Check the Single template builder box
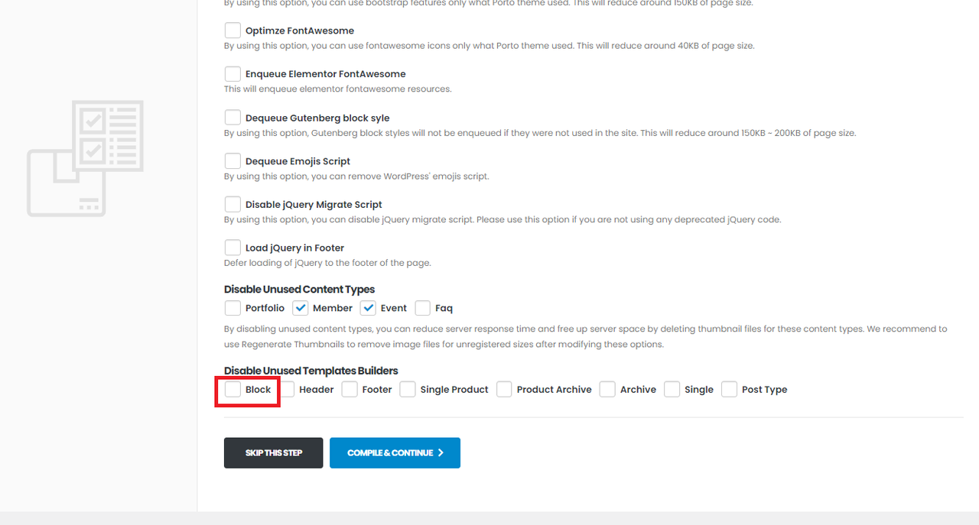 [672, 389]
